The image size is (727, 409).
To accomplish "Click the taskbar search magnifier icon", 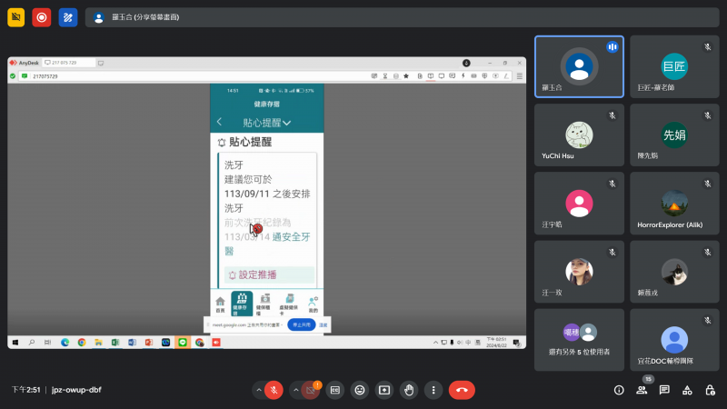I will tap(32, 343).
